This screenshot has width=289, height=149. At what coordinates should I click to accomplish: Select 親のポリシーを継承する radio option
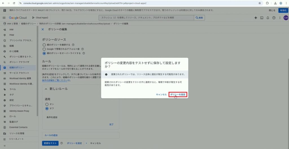(44, 45)
